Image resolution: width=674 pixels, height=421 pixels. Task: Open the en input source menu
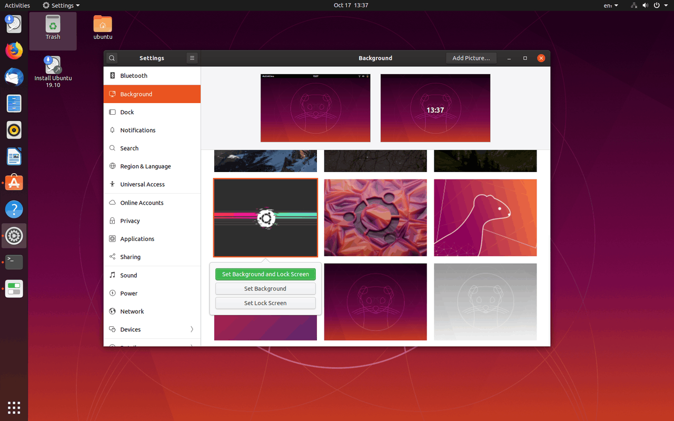611,5
